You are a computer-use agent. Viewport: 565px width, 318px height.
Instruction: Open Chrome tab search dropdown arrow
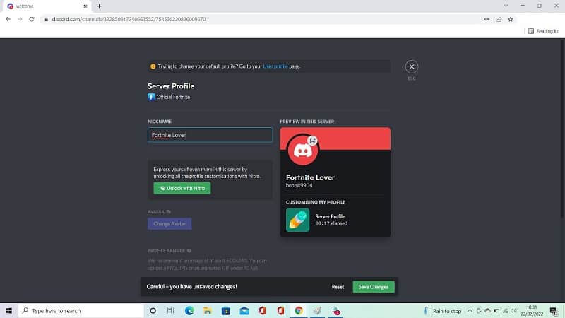pyautogui.click(x=506, y=6)
